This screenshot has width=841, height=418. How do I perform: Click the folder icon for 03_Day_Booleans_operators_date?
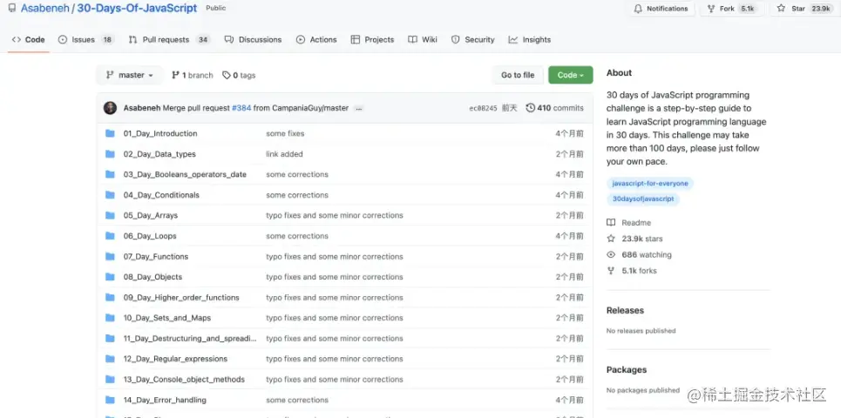click(x=110, y=174)
